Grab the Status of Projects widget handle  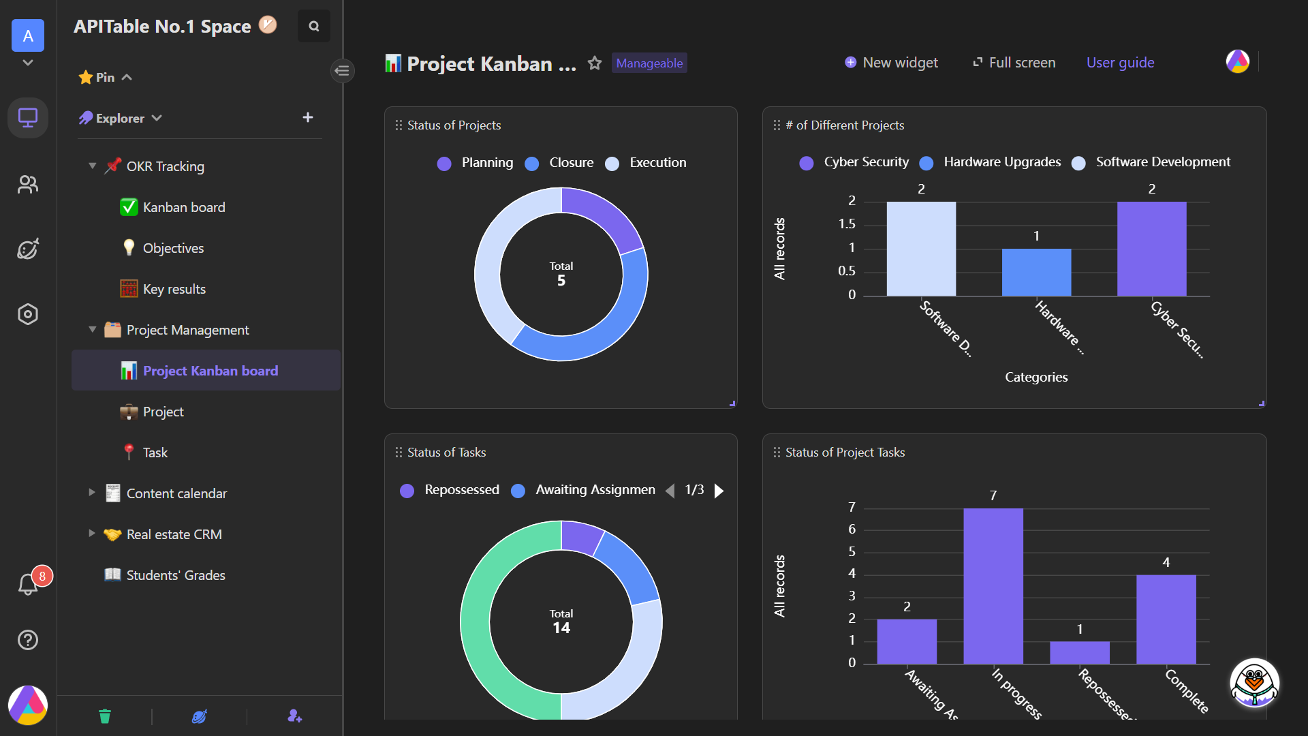pos(399,125)
